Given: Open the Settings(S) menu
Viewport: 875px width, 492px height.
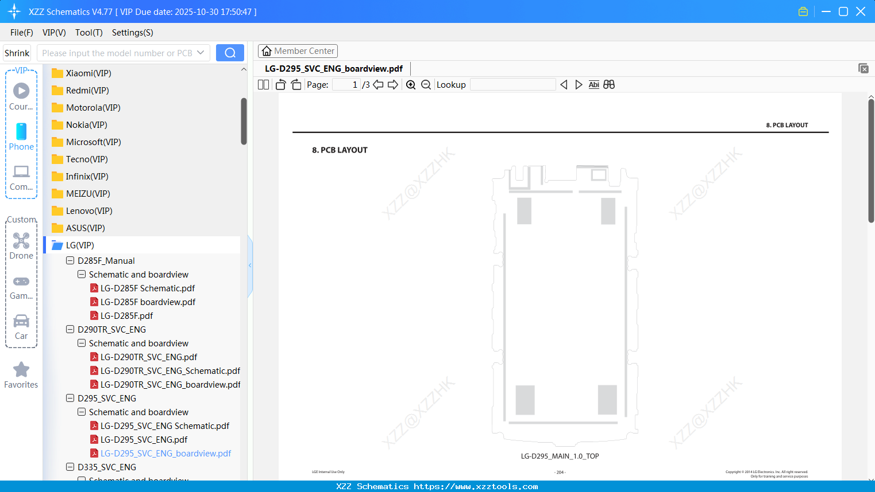Looking at the screenshot, I should [133, 33].
